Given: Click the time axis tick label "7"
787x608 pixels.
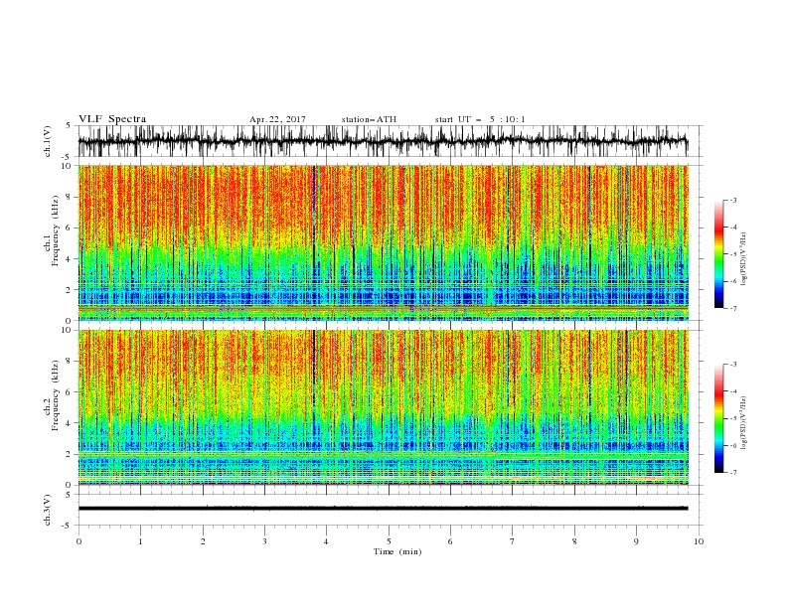Looking at the screenshot, I should (x=513, y=541).
